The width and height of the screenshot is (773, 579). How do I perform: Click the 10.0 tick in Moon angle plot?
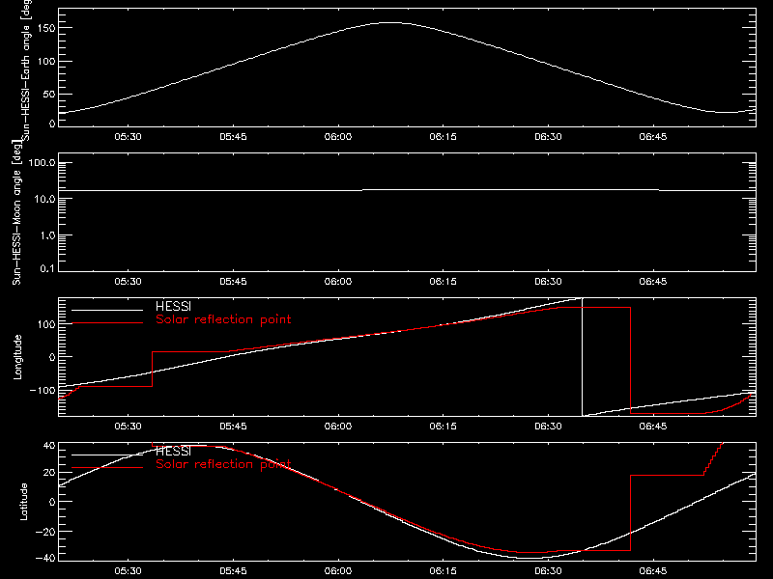click(x=45, y=199)
